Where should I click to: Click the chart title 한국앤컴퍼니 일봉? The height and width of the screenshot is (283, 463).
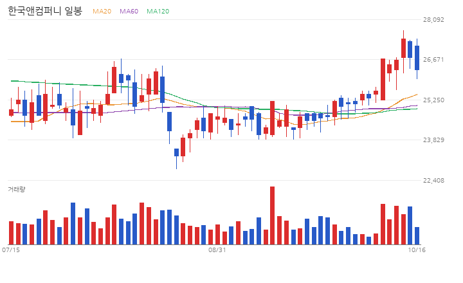(45, 11)
